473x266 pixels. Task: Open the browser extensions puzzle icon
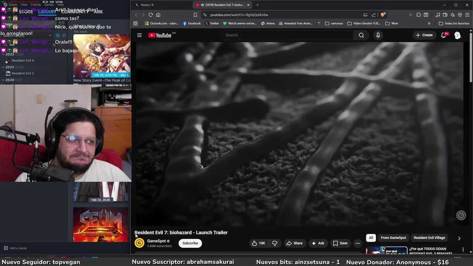tap(418, 15)
